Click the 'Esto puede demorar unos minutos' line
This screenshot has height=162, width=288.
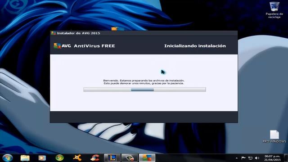[x=144, y=83]
